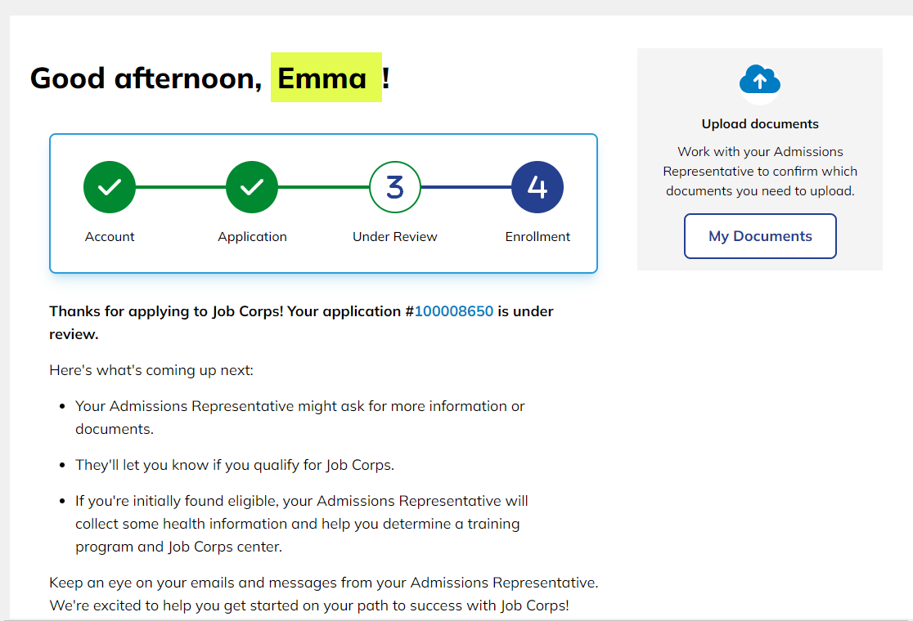Screen dimensions: 913x621
Task: Click the cloud upload icon
Action: [x=759, y=81]
